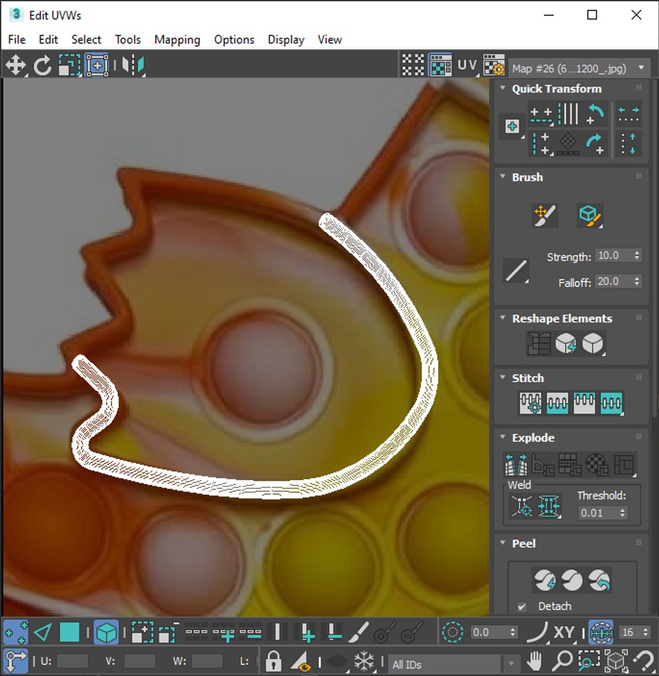Open the Select menu
Viewport: 659px width, 676px height.
pos(86,39)
